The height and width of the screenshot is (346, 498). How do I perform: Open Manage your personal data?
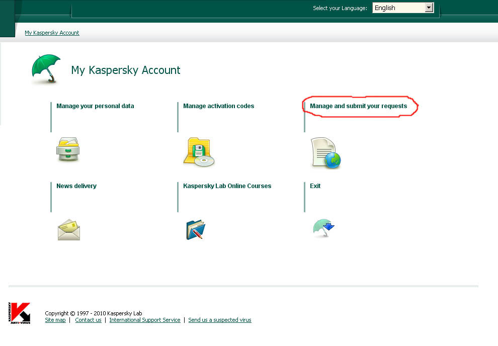click(x=95, y=106)
